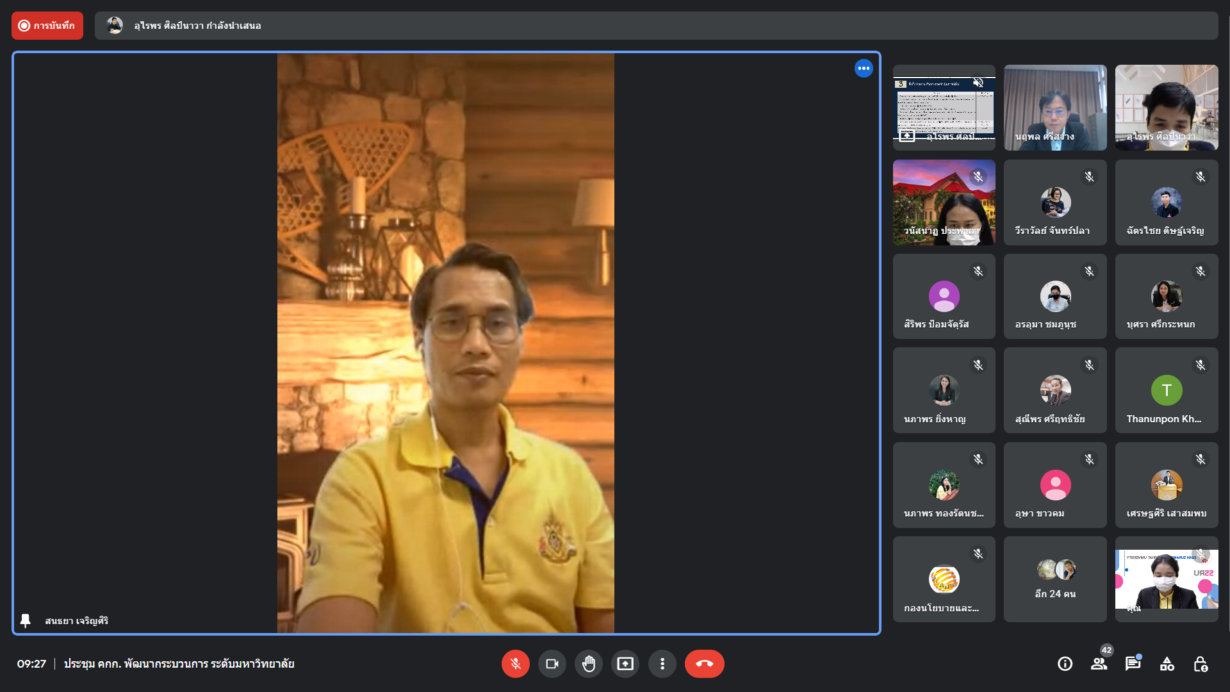Open the three-dot more options menu
Image resolution: width=1230 pixels, height=692 pixels.
tap(662, 664)
